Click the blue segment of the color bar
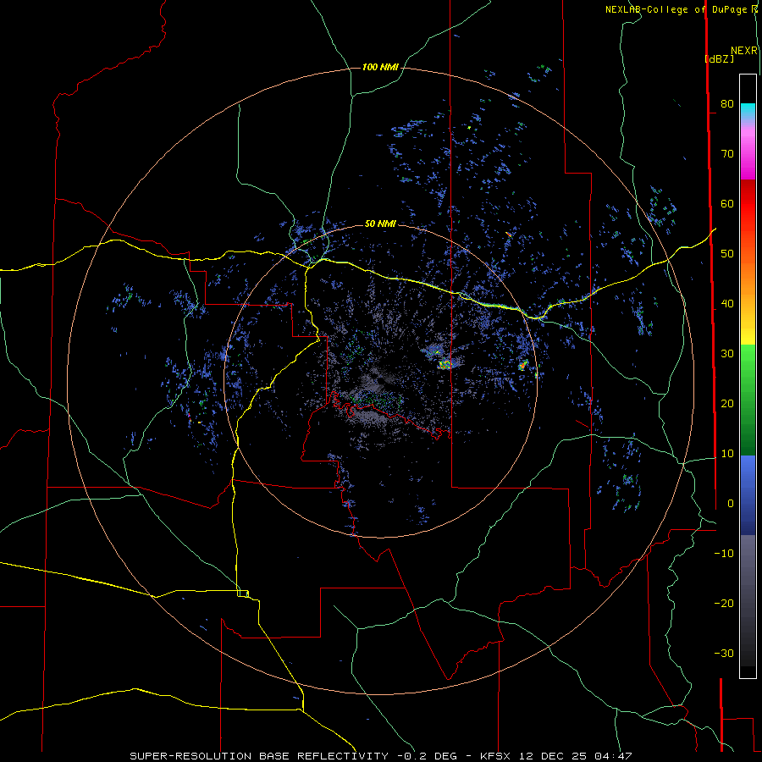The height and width of the screenshot is (762, 762). pos(748,494)
